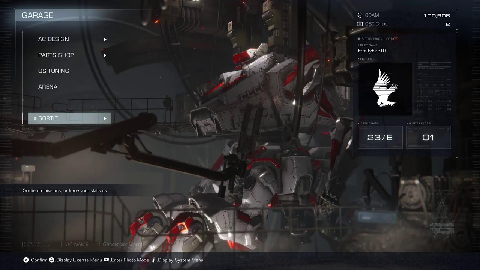Click the AC NAME Generation Zero label
The image size is (480, 270).
[x=104, y=244]
